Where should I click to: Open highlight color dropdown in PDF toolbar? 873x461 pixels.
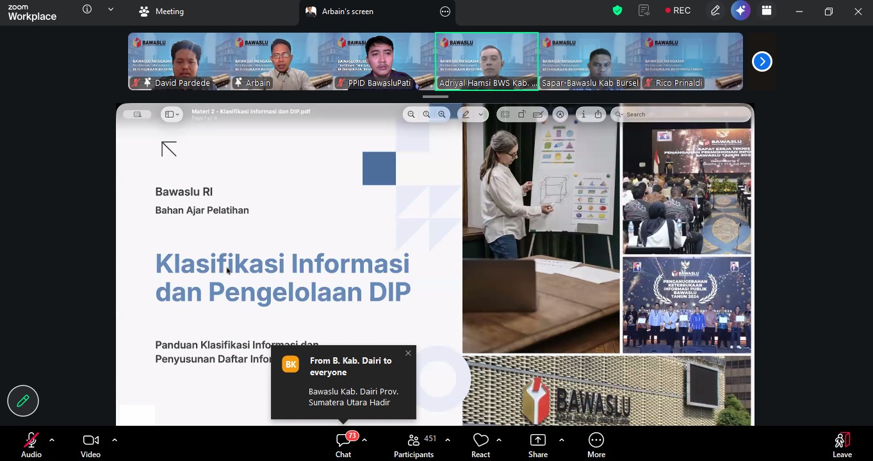tap(480, 114)
